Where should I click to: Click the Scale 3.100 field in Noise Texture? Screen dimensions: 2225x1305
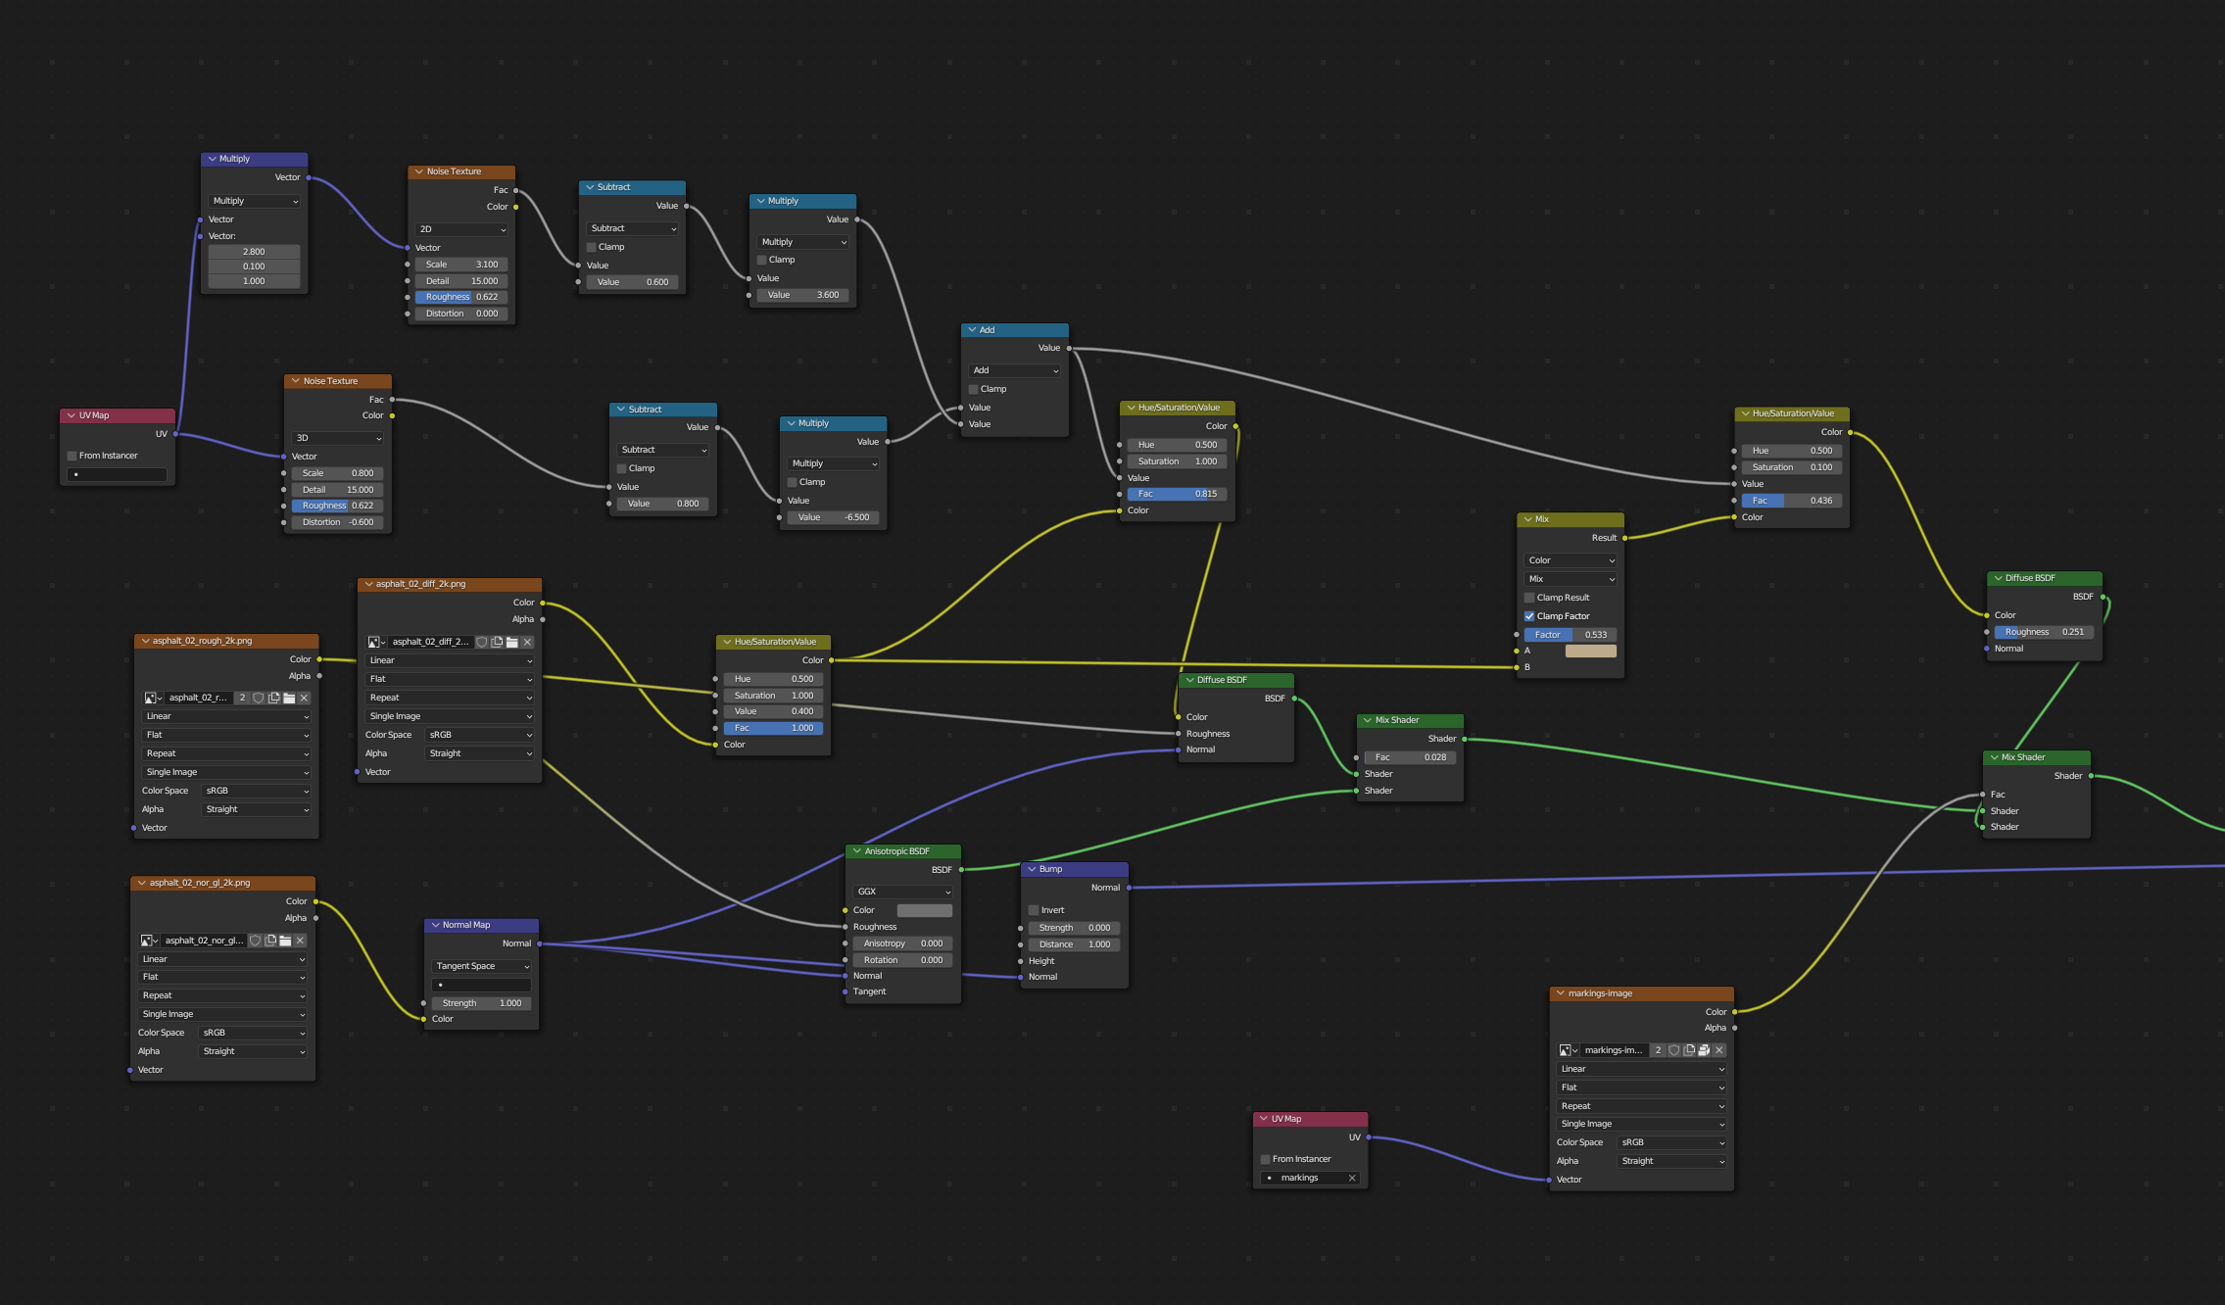point(461,265)
